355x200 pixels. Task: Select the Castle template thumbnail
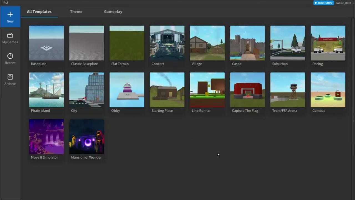click(247, 43)
